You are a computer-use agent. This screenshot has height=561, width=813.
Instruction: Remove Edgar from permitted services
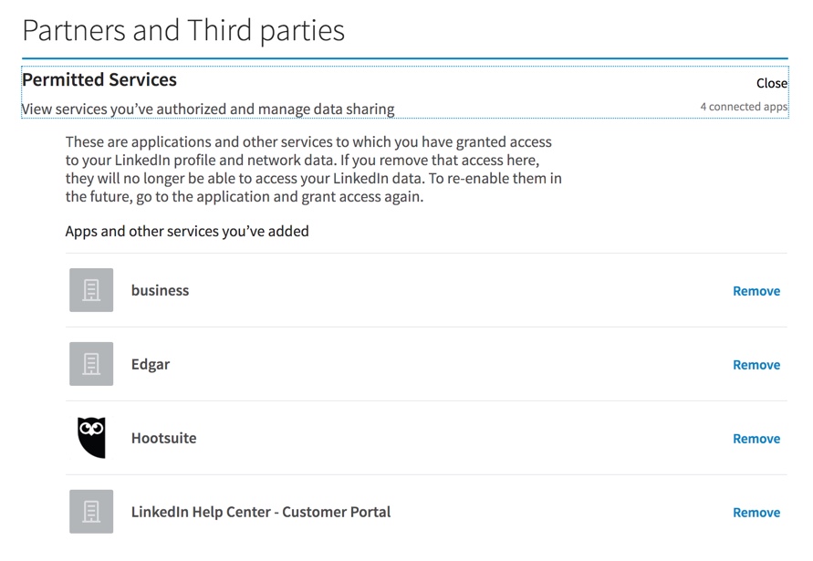click(x=756, y=364)
